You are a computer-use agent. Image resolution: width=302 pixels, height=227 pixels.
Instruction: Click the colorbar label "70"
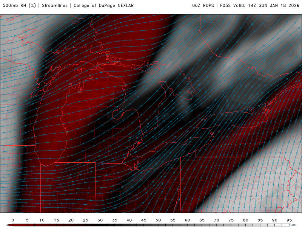[x=216, y=220]
